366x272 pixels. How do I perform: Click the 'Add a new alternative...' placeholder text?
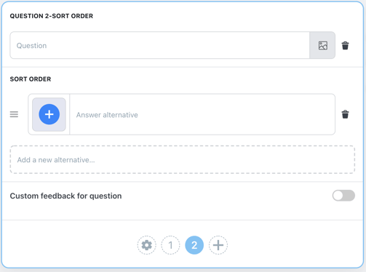coord(56,160)
